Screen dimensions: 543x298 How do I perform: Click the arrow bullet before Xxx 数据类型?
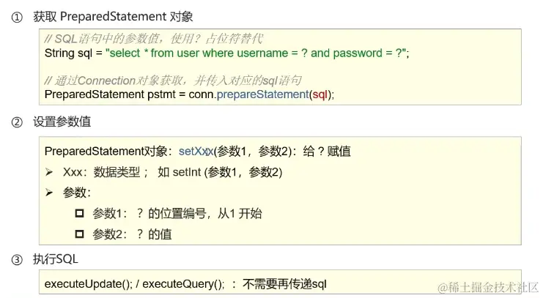tap(49, 172)
